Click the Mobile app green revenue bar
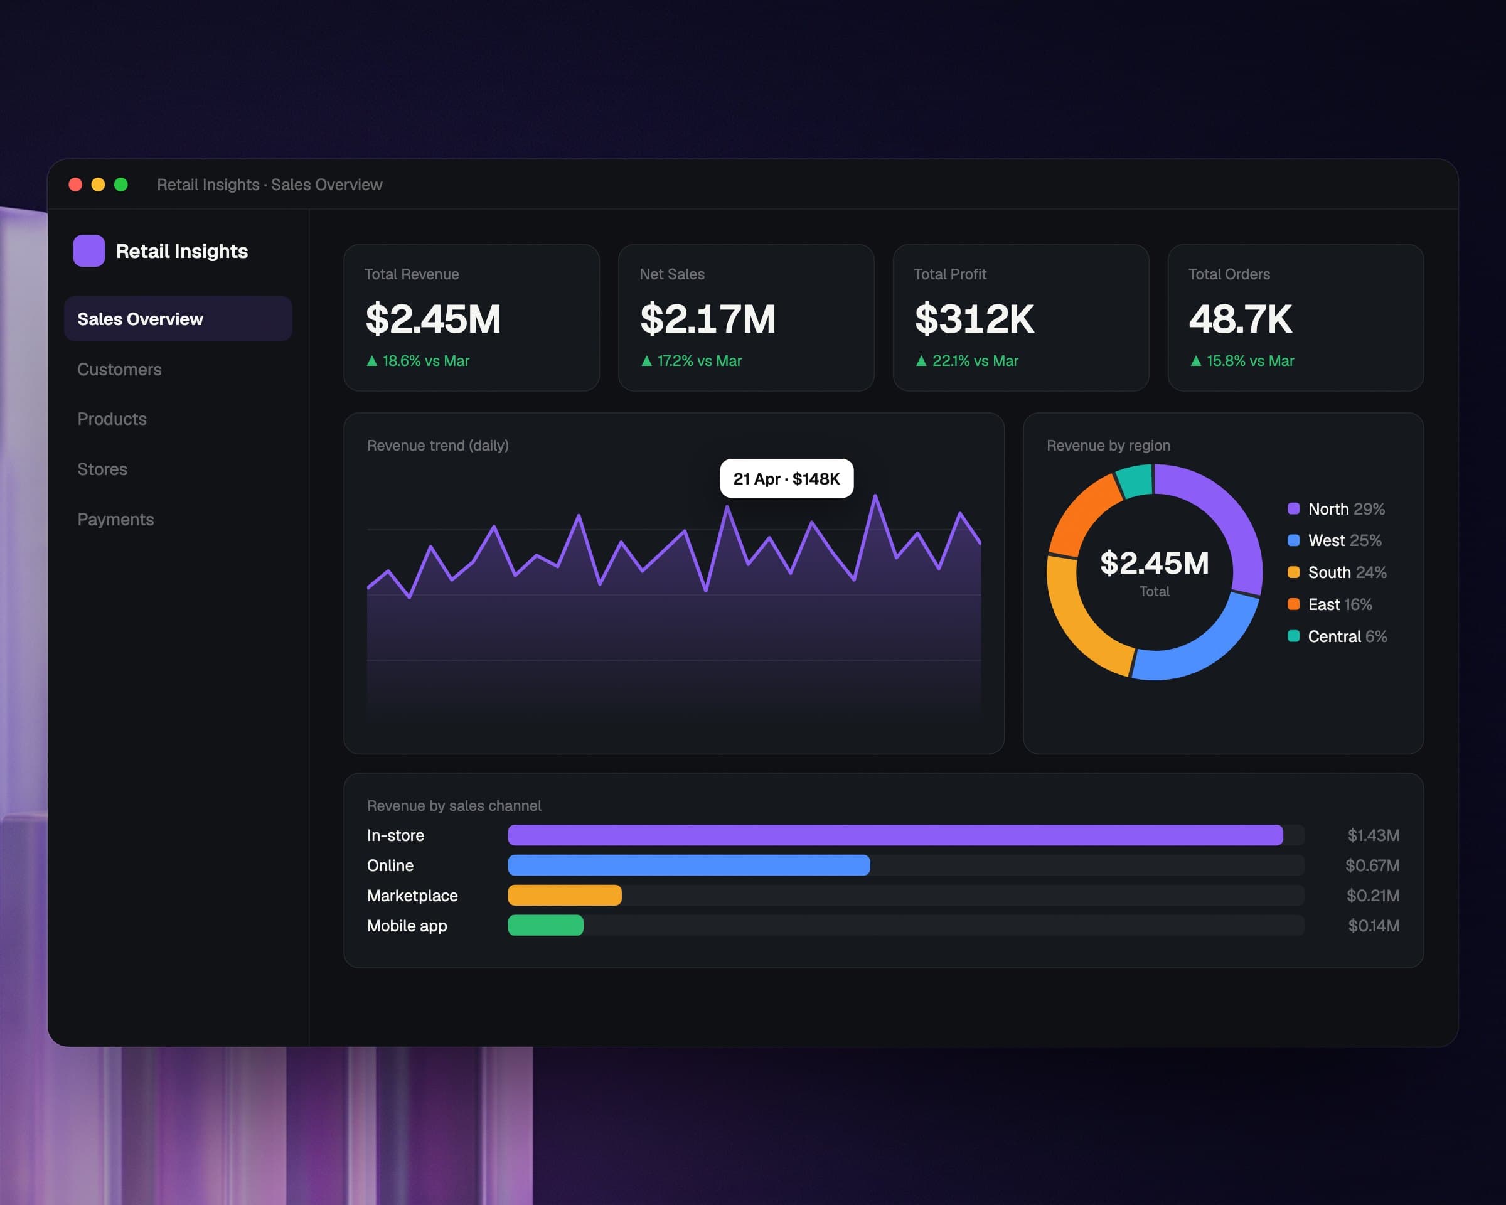The height and width of the screenshot is (1205, 1506). click(x=545, y=925)
